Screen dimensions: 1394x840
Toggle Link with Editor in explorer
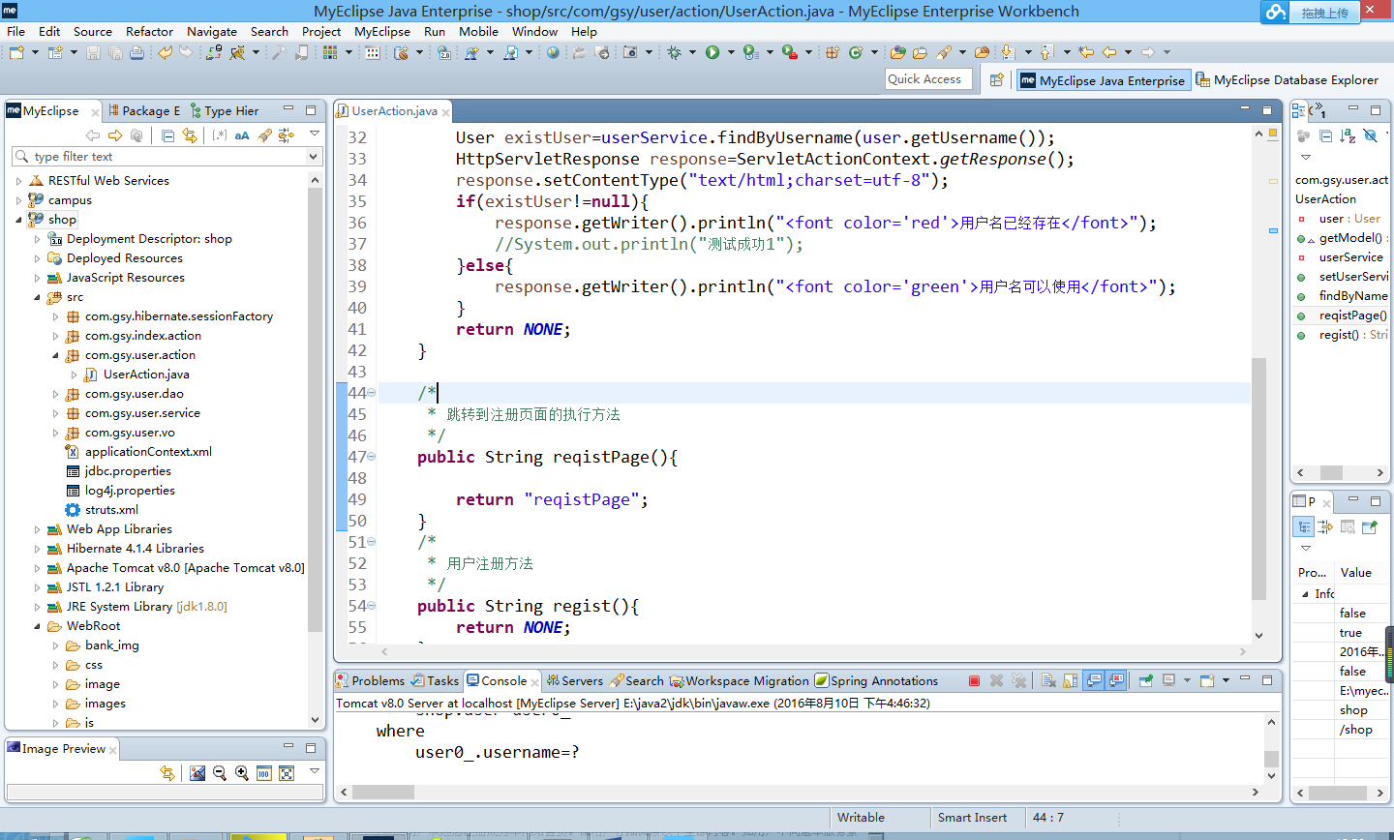pyautogui.click(x=190, y=135)
